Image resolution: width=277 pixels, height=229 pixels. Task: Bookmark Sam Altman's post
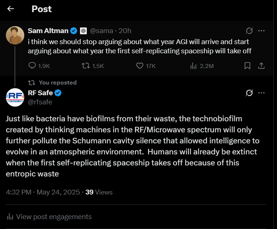tap(247, 66)
